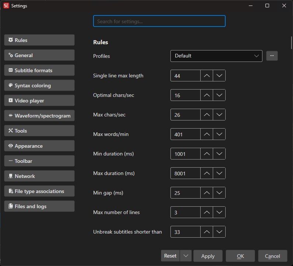Open Appearance settings
Screen dimensions: 293x266
point(39,146)
